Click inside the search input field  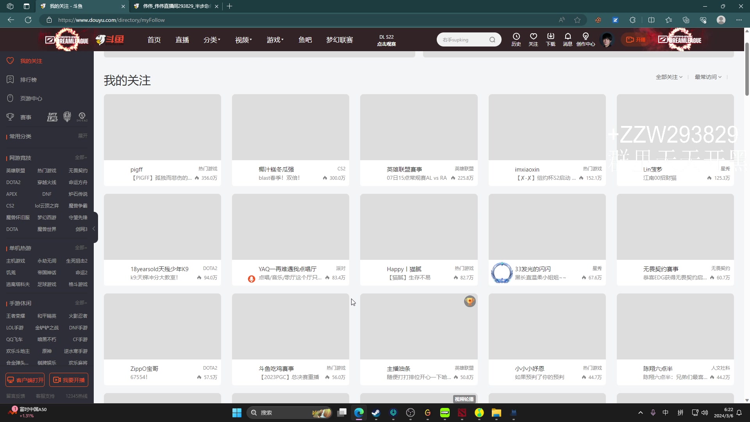point(461,39)
